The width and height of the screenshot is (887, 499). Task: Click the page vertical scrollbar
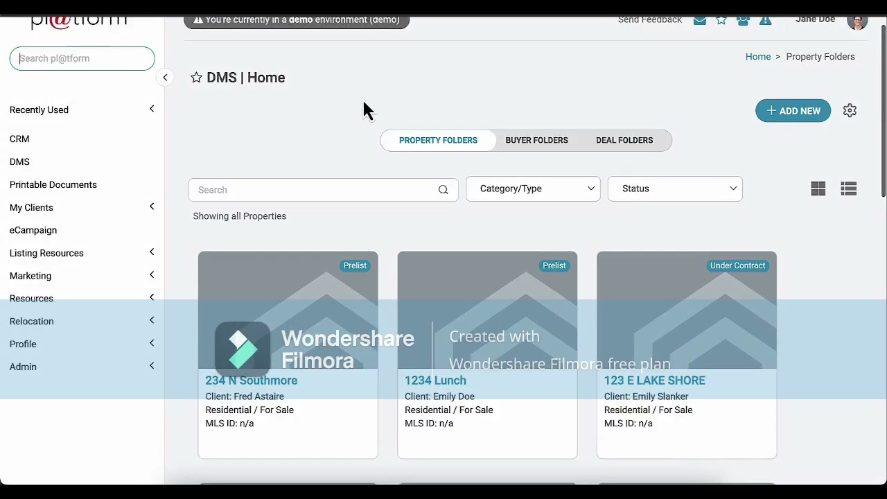pyautogui.click(x=883, y=111)
